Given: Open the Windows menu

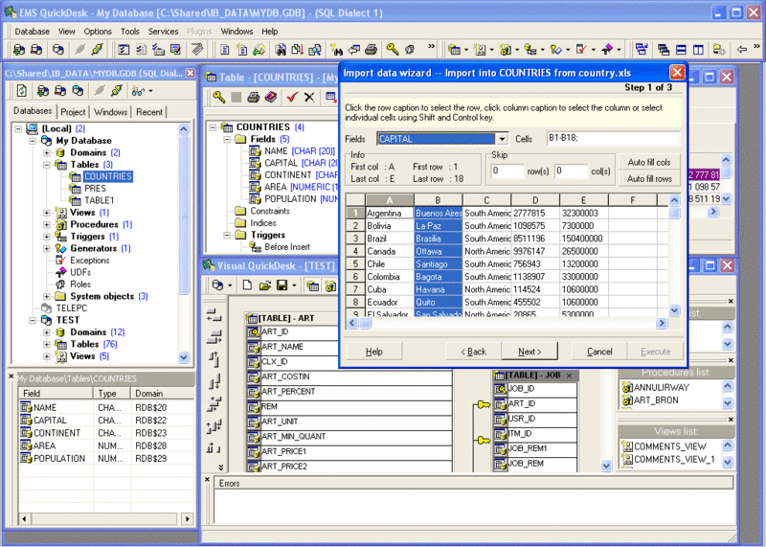Looking at the screenshot, I should 237,32.
